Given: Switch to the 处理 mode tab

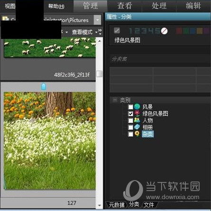Looking at the screenshot, I should coord(159,6).
